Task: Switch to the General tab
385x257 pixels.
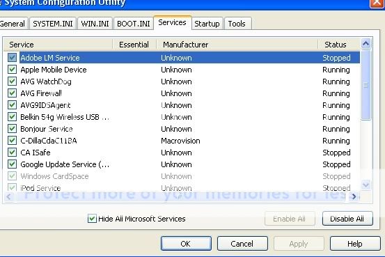Action: point(13,24)
